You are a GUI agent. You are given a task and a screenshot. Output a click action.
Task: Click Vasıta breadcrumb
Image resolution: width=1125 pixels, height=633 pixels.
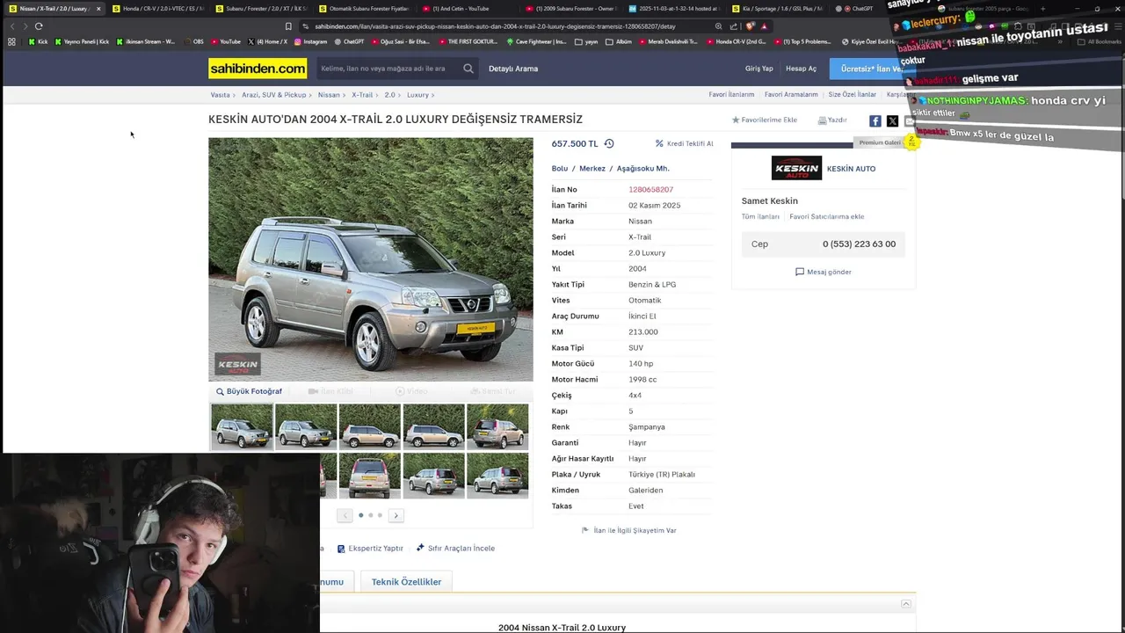pos(220,95)
